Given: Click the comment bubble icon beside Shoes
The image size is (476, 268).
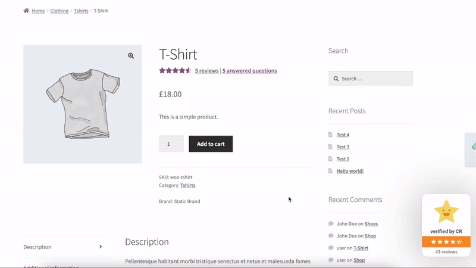Looking at the screenshot, I should [331, 224].
